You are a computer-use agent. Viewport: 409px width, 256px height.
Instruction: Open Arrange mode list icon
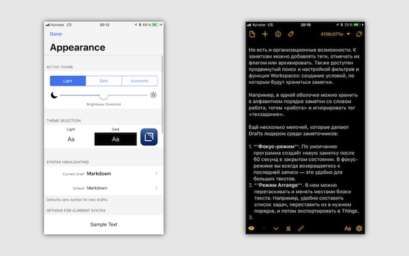pos(288,229)
